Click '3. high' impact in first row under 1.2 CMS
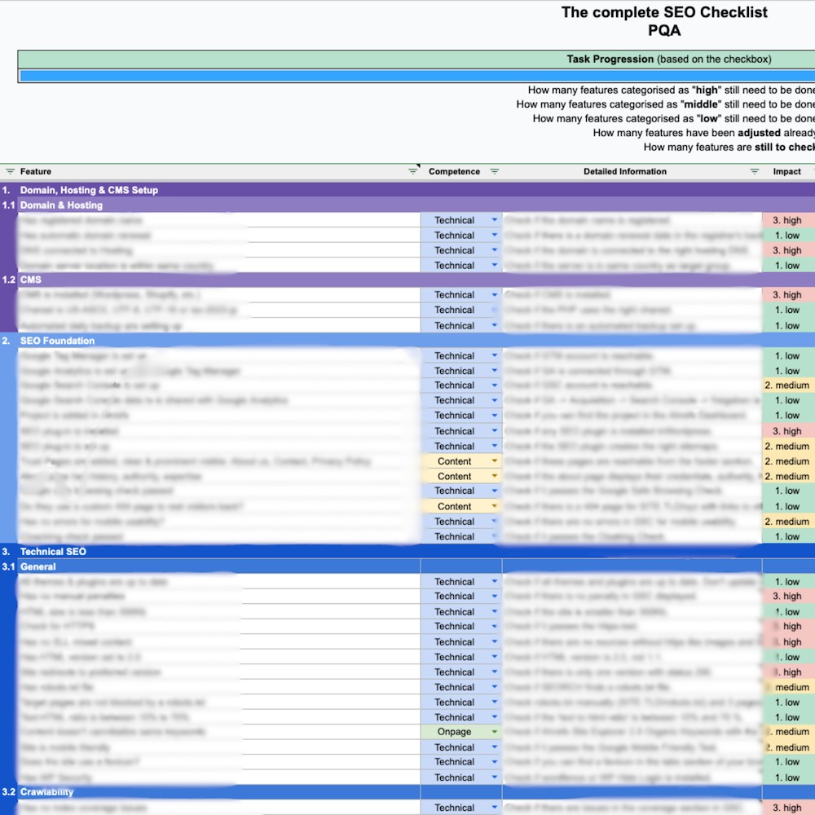The width and height of the screenshot is (815, 815). pos(788,295)
